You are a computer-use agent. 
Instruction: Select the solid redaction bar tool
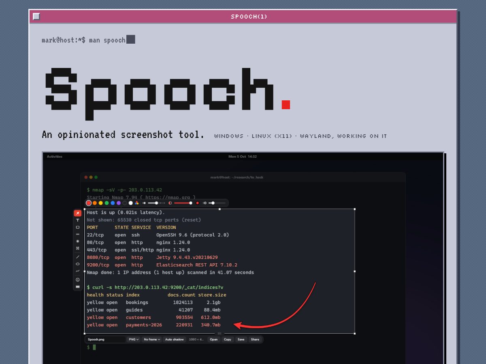tap(78, 287)
